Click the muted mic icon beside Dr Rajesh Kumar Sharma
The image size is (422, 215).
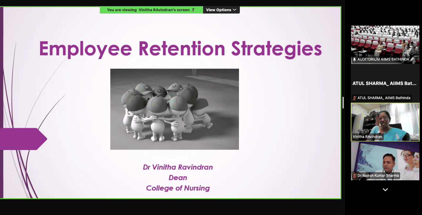coord(355,176)
